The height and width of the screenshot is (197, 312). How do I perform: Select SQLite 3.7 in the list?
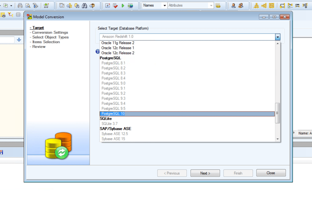(187, 124)
